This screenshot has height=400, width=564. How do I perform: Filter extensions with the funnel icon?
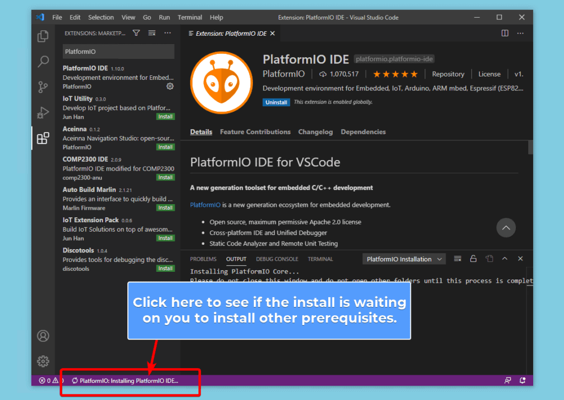[137, 33]
